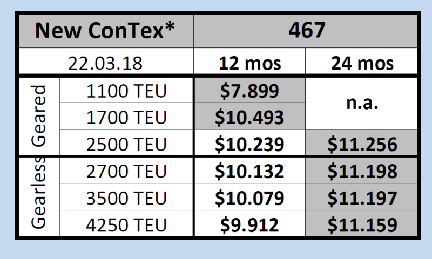This screenshot has width=432, height=259.
Task: Click the vertical Geared row label
Action: click(38, 117)
